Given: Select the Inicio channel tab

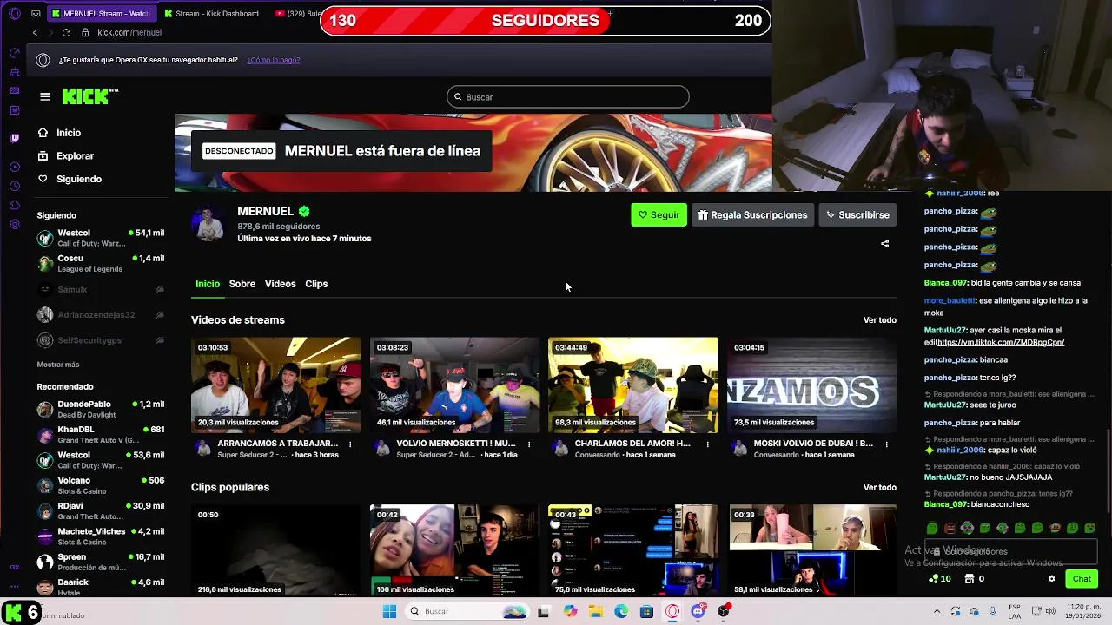Looking at the screenshot, I should click(208, 284).
